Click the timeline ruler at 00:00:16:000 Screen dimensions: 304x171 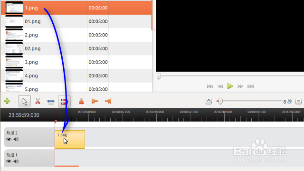click(x=121, y=112)
